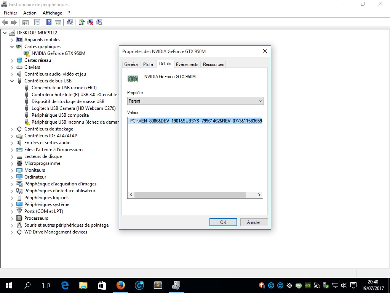Click the device toolbar icon with down arrow

coord(99,23)
